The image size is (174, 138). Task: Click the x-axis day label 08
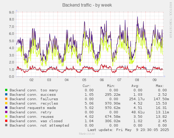(x=137, y=80)
